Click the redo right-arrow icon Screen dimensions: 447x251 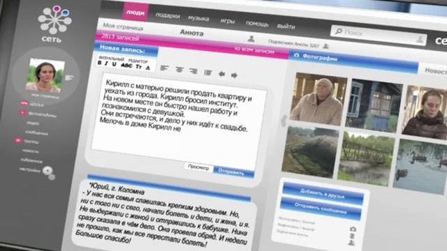click(x=234, y=75)
